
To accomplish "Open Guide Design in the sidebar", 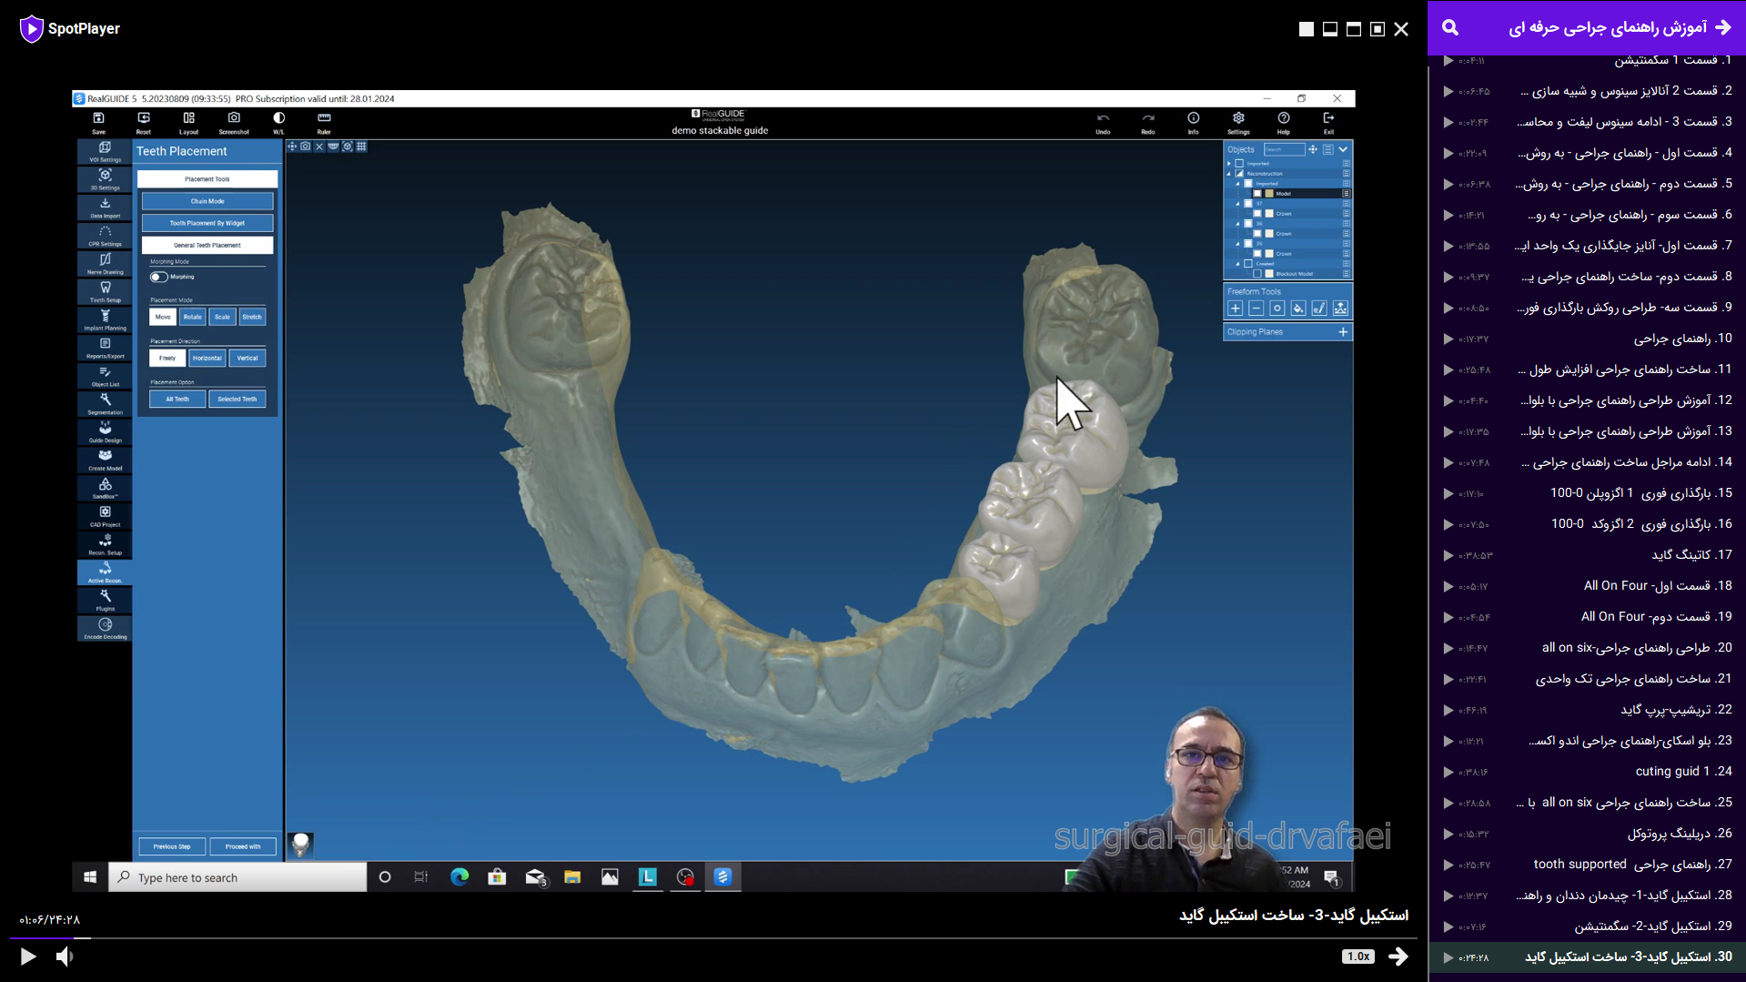I will (x=105, y=432).
